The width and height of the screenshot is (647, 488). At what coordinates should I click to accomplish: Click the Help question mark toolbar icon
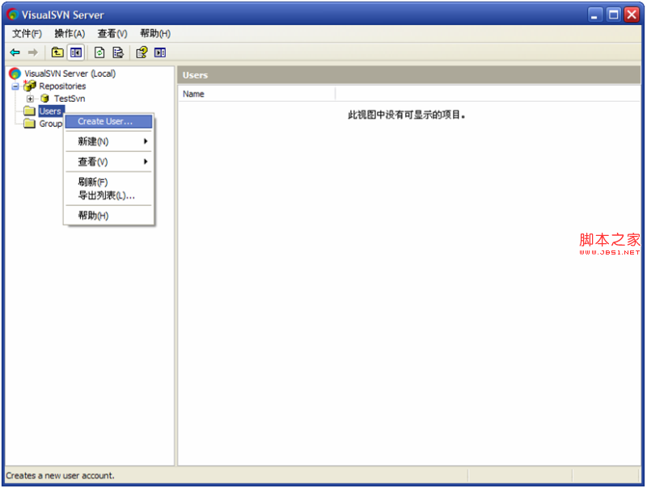click(x=142, y=53)
